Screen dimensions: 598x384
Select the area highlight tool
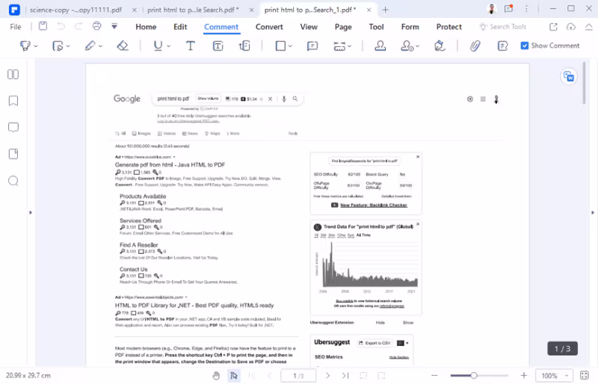58,46
